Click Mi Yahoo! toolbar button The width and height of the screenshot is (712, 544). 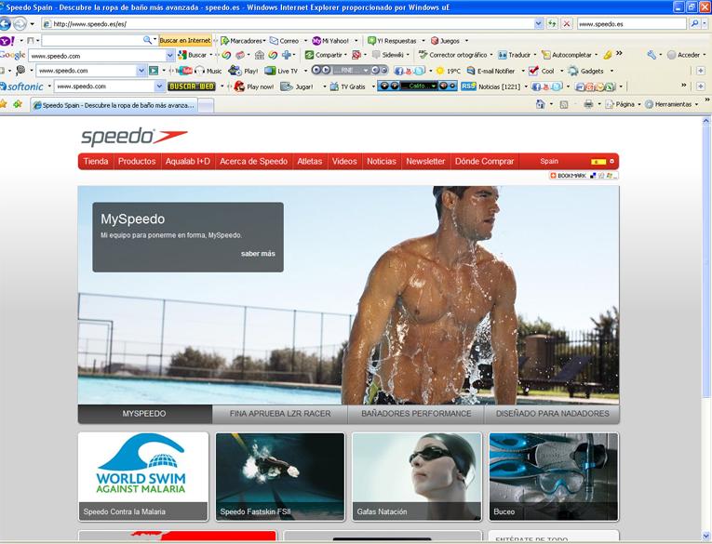tap(330, 41)
